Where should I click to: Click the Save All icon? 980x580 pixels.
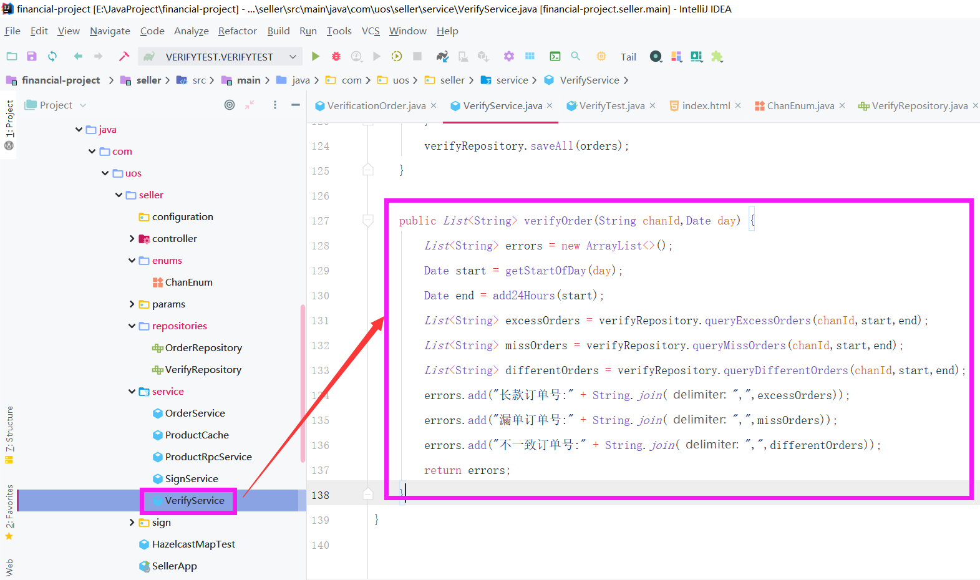32,57
